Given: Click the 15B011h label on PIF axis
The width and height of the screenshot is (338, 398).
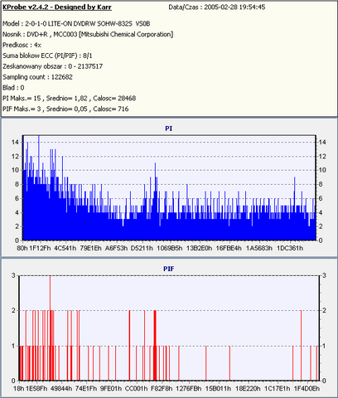Looking at the screenshot, I should pos(218,389).
